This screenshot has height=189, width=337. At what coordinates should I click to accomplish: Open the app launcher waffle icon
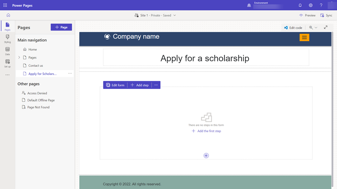[x=5, y=5]
